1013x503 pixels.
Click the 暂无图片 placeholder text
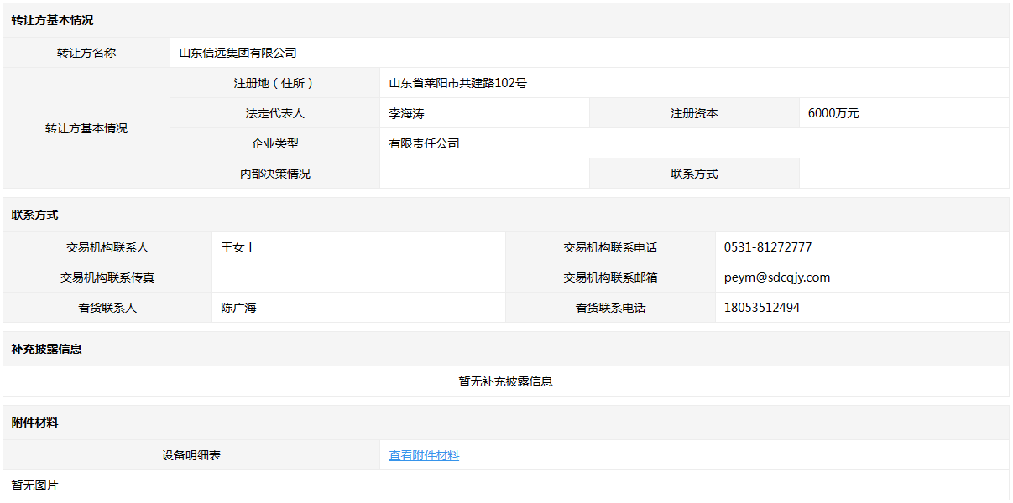pos(34,485)
